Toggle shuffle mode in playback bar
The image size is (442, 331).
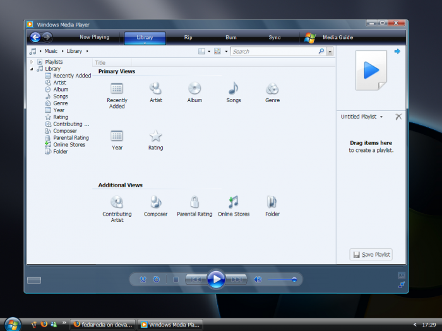(x=143, y=279)
